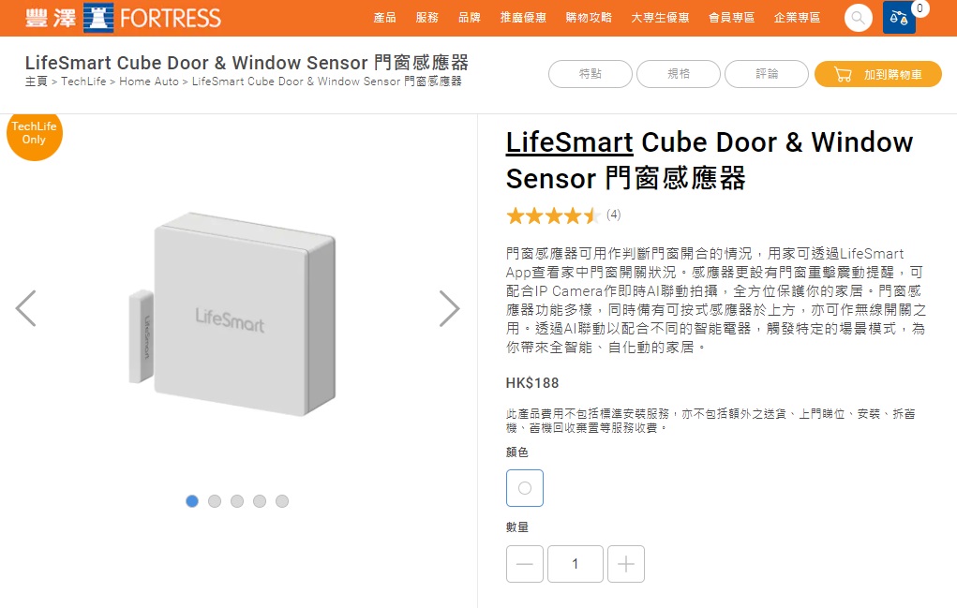This screenshot has height=608, width=957.
Task: Open the search icon in the header
Action: pyautogui.click(x=857, y=18)
